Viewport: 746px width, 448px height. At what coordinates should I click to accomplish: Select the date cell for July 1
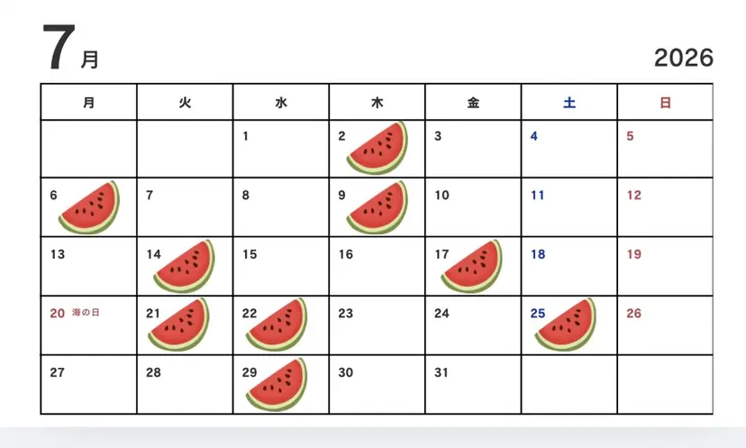click(x=281, y=149)
